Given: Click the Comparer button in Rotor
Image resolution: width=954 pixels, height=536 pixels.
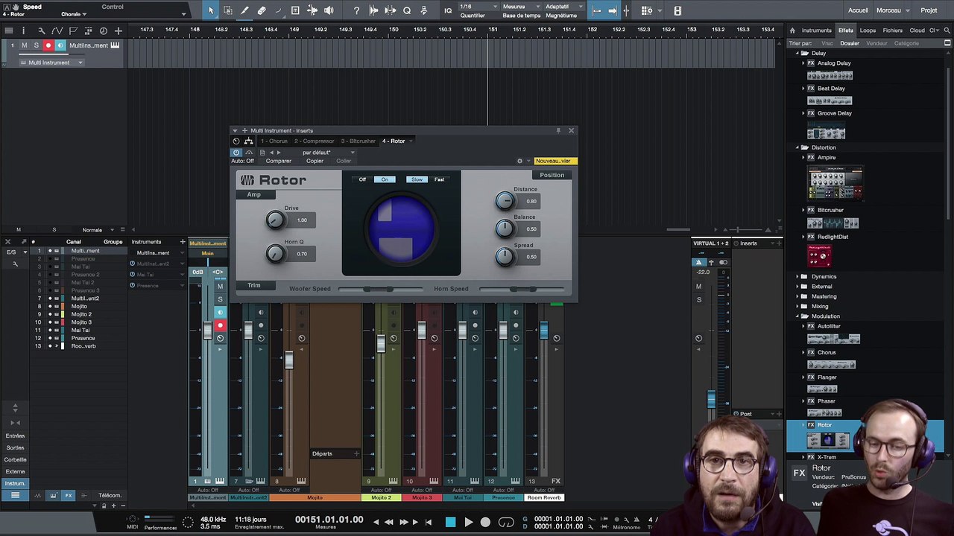Looking at the screenshot, I should 279,161.
